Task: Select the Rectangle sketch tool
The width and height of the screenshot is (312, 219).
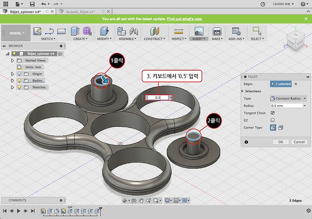Action: (61, 31)
